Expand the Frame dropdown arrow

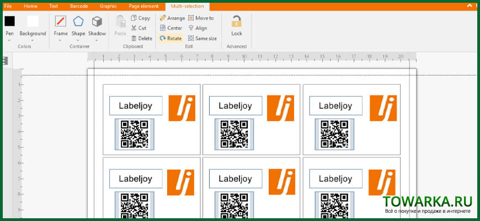click(61, 40)
